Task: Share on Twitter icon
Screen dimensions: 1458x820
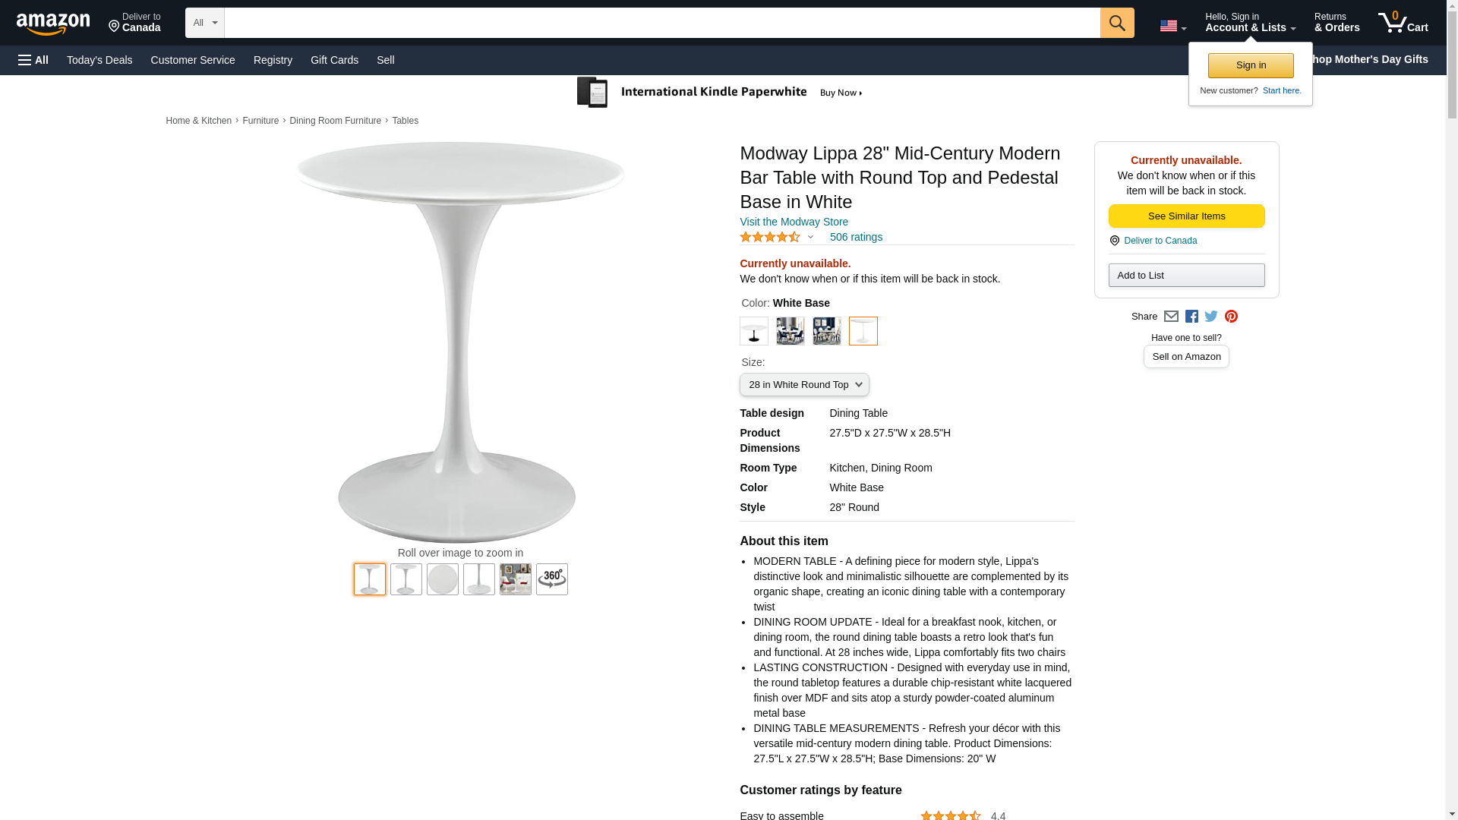Action: tap(1211, 317)
